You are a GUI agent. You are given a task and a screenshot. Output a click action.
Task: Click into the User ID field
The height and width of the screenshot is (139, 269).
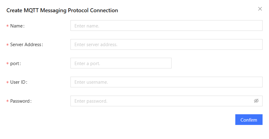click(x=166, y=82)
